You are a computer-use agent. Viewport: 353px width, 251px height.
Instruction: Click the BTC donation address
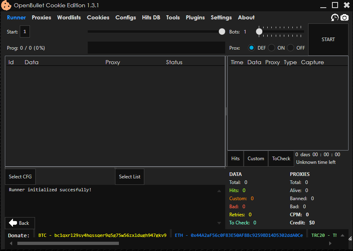(x=102, y=235)
